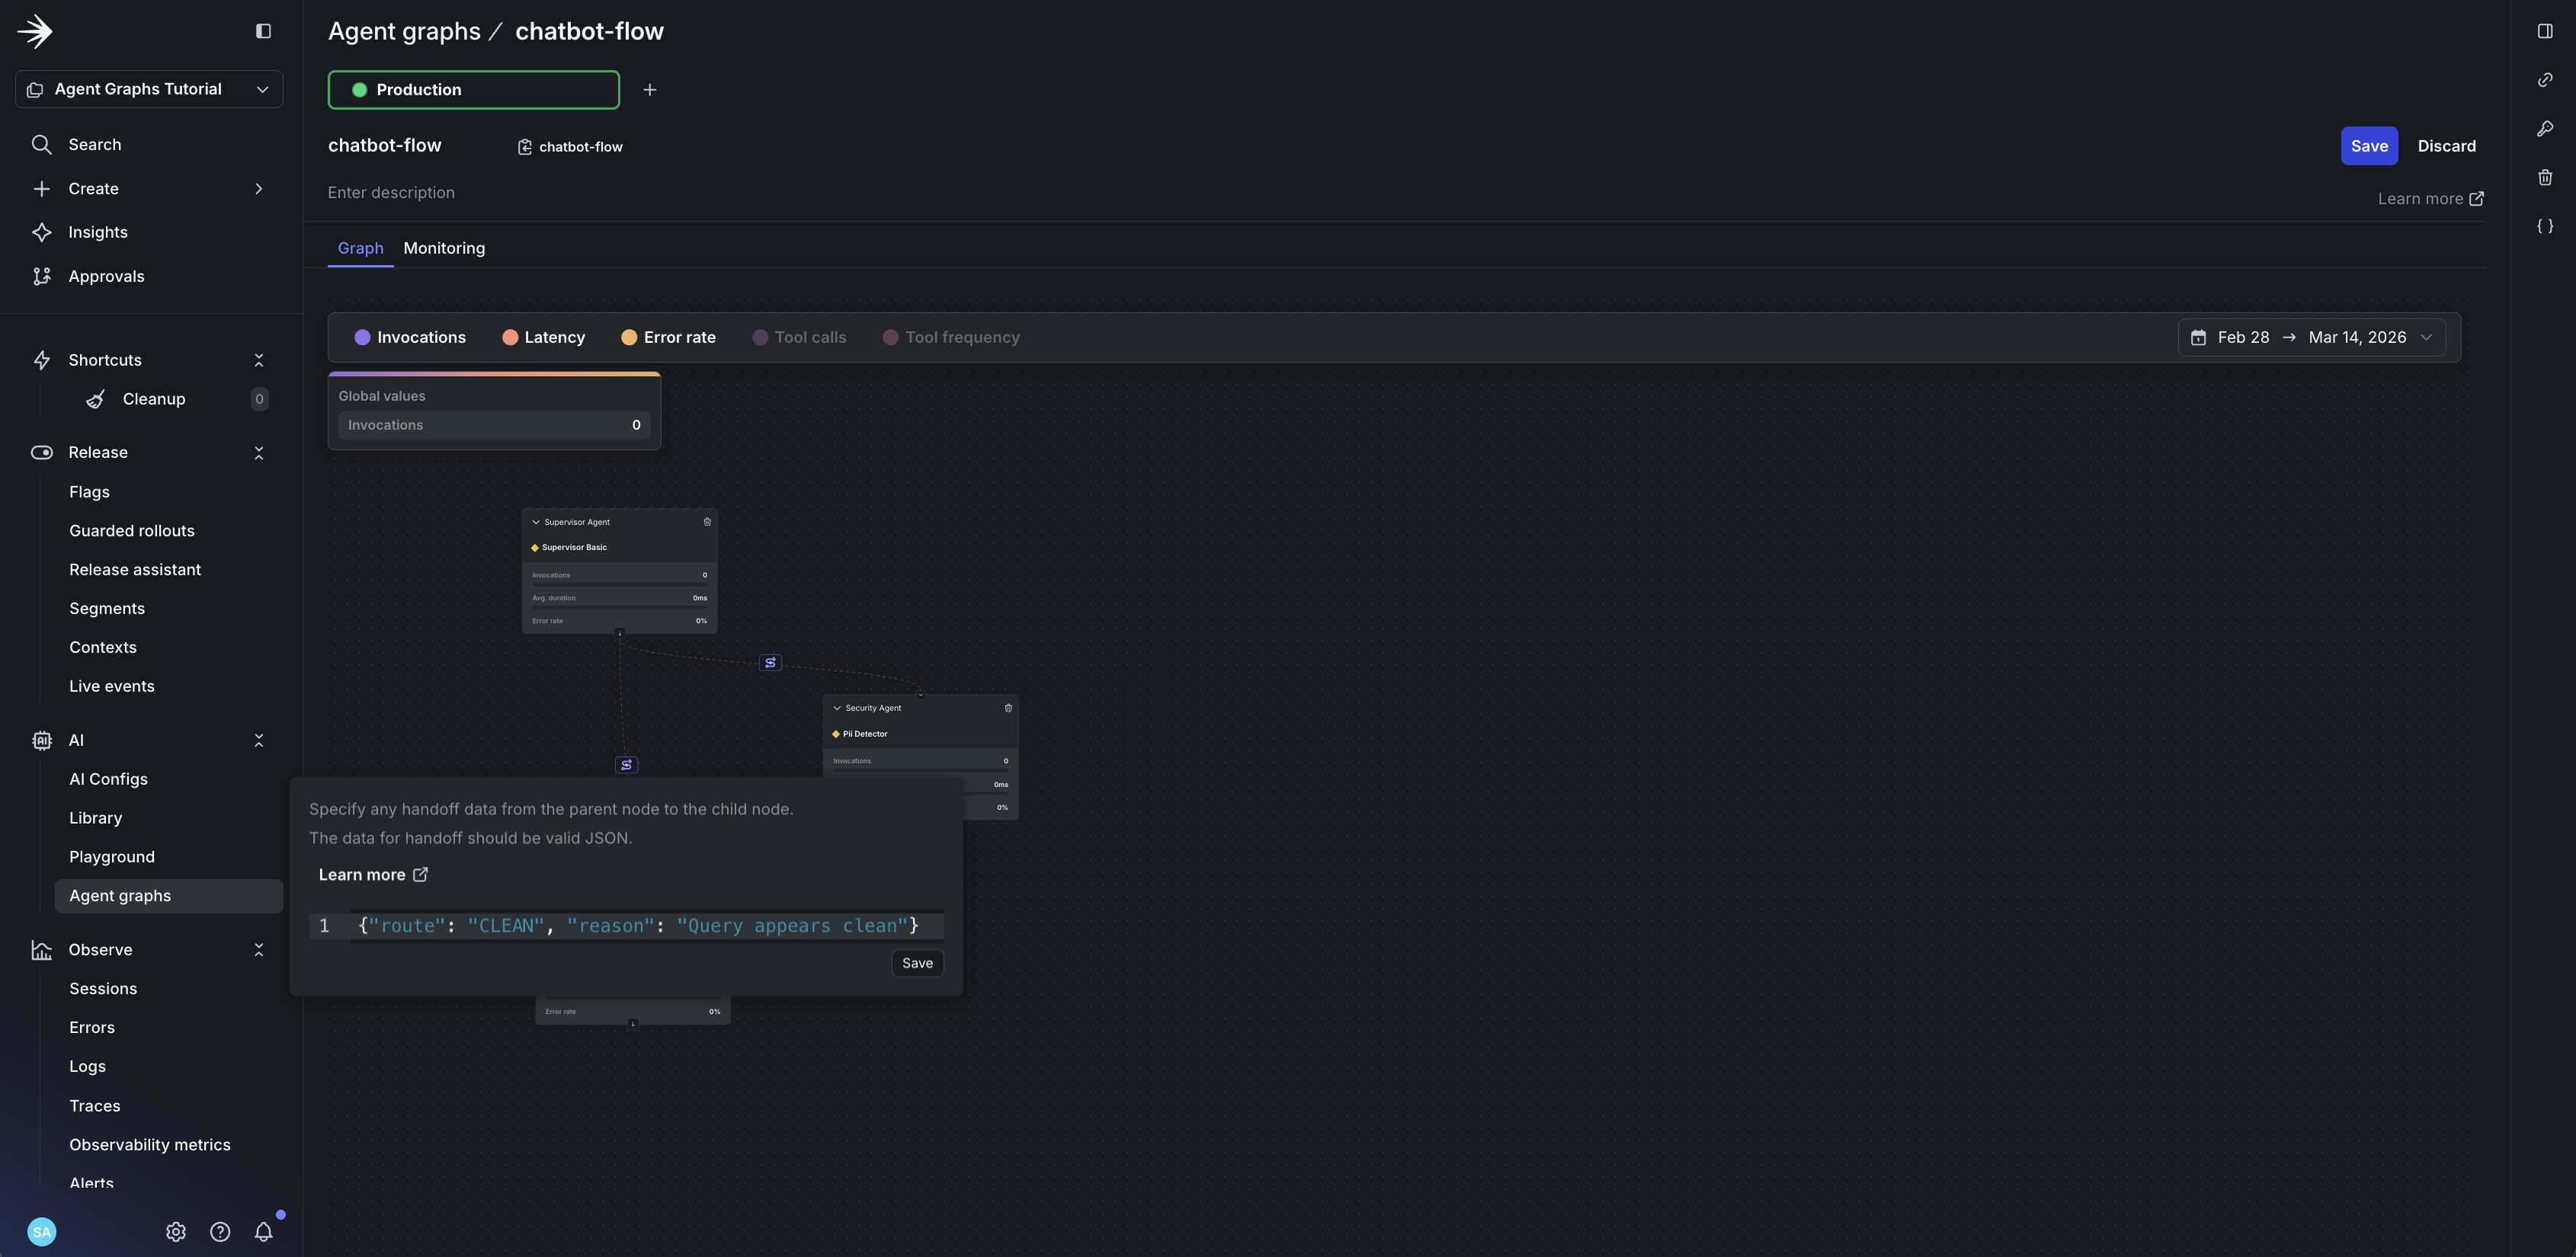Enable the Tool calls metric
Screen dimensions: 2576x1257
pos(799,337)
